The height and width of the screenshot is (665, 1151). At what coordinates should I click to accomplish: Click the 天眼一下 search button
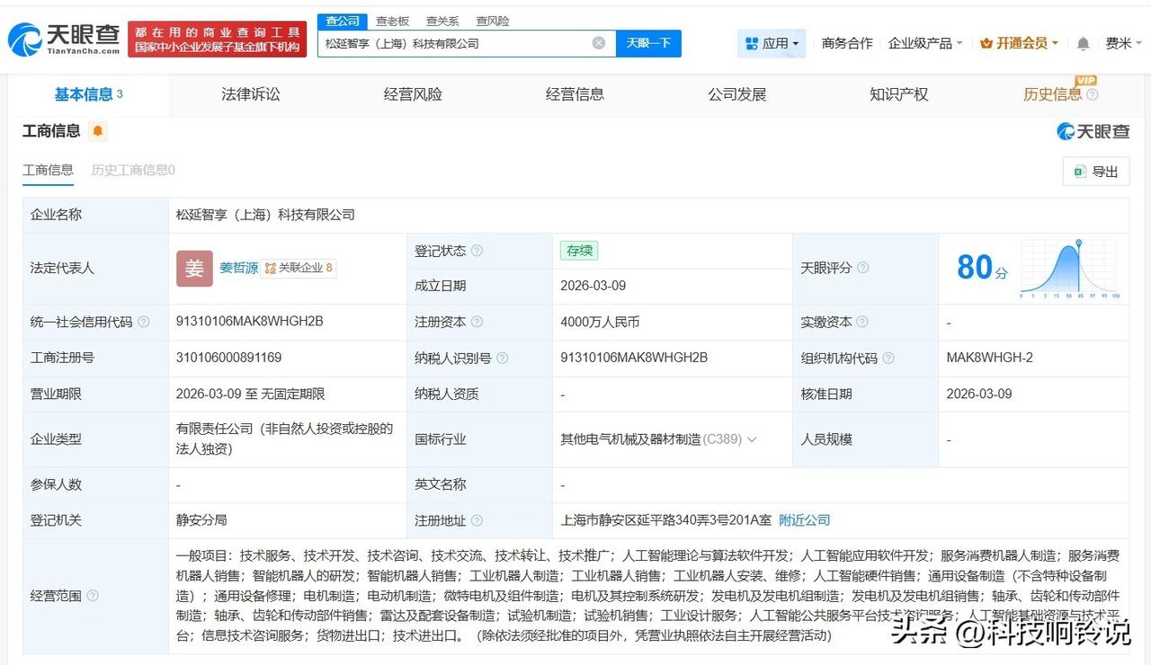tap(648, 42)
